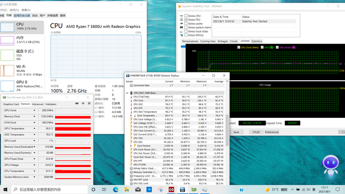
Task: Click fan-shaped taskbar app icon
Action: click(x=160, y=189)
